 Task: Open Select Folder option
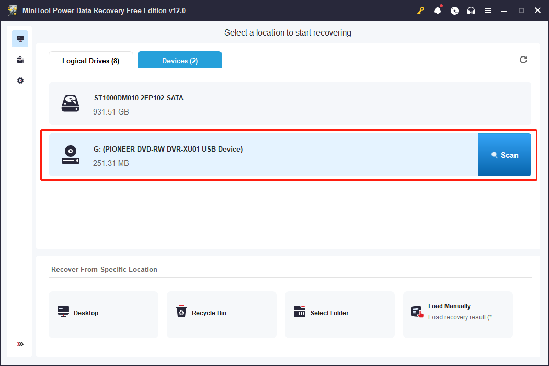coord(340,315)
